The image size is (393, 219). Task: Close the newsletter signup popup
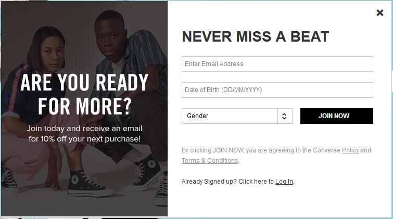[380, 13]
